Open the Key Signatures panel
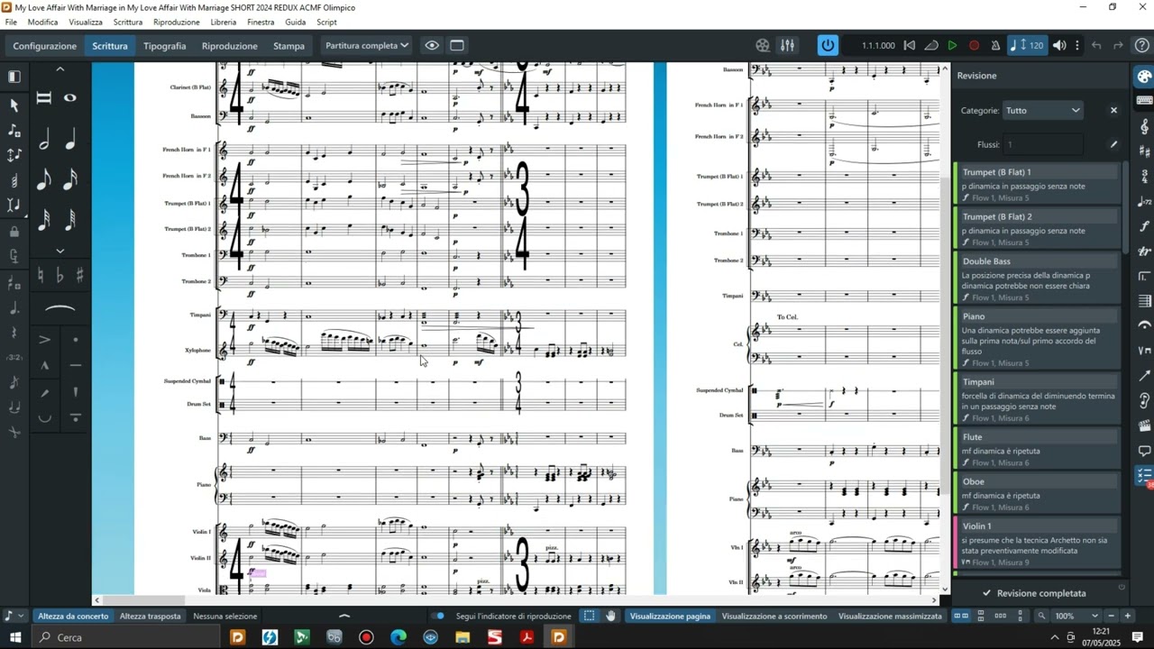Image resolution: width=1154 pixels, height=649 pixels. click(1144, 151)
